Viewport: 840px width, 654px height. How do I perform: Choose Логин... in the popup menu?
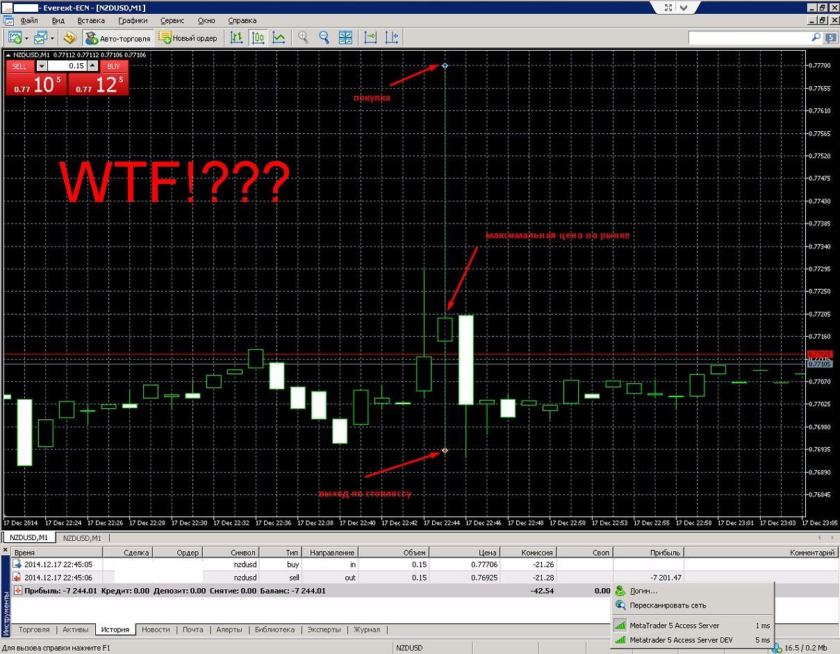click(x=693, y=592)
